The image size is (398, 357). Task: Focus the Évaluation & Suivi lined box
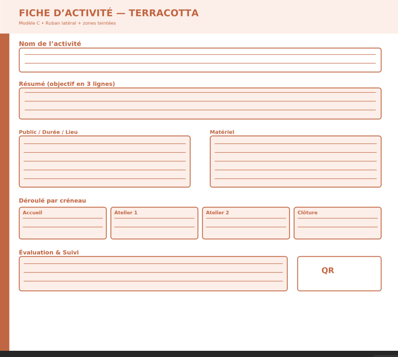click(x=153, y=274)
